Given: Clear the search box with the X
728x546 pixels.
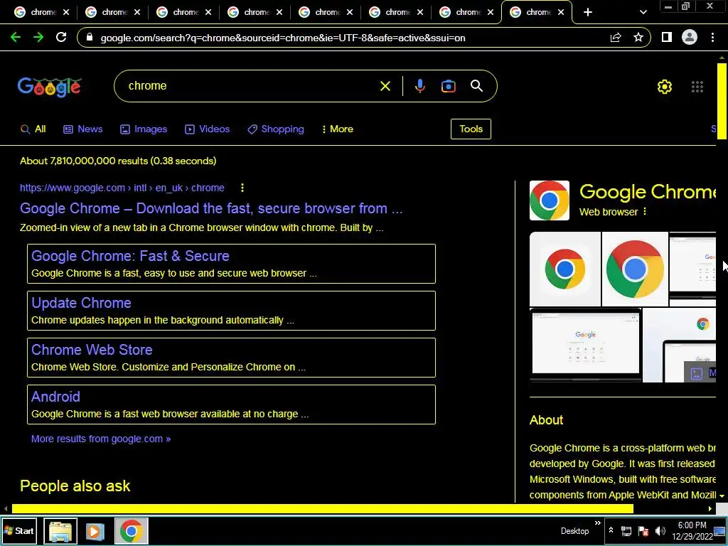Looking at the screenshot, I should pyautogui.click(x=385, y=86).
